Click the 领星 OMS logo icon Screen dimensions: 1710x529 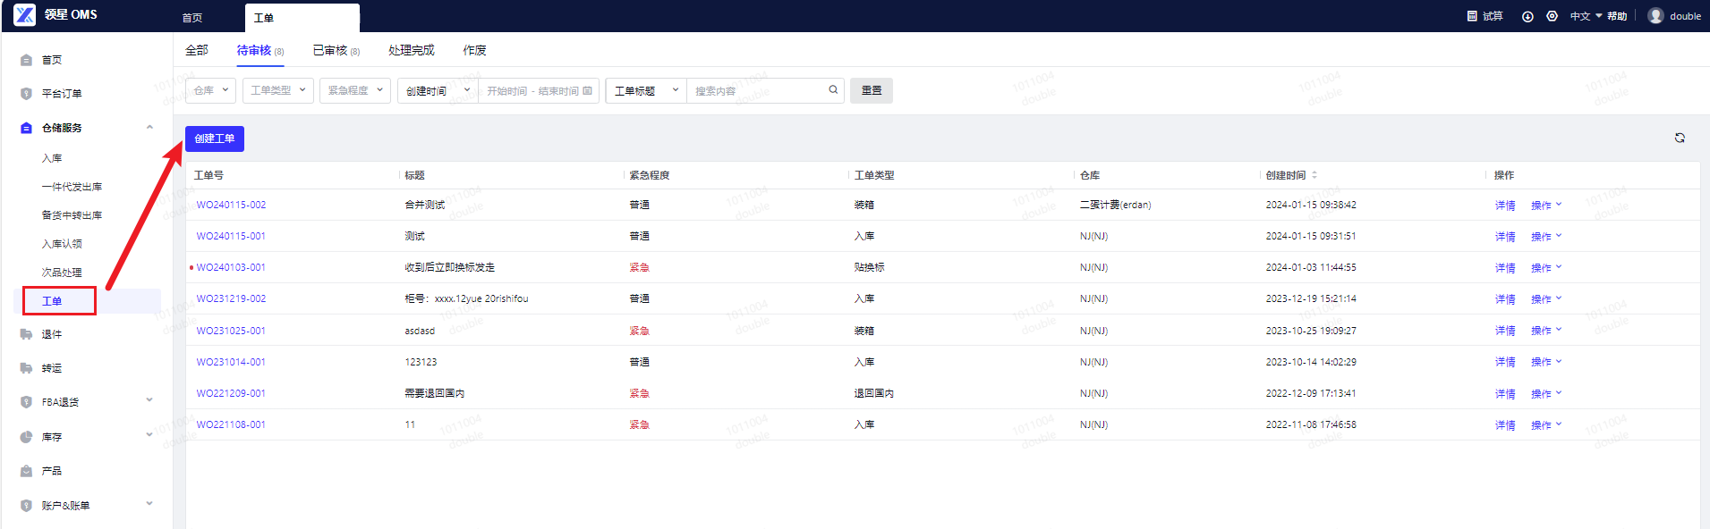pos(24,14)
